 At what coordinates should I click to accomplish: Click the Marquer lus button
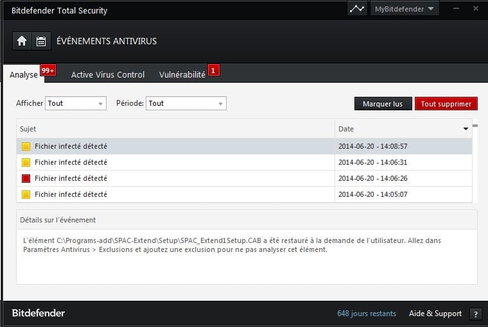(x=383, y=103)
